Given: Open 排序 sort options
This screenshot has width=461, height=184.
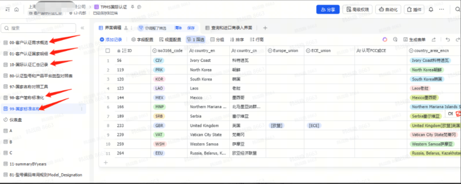Looking at the screenshot, I should click(237, 39).
